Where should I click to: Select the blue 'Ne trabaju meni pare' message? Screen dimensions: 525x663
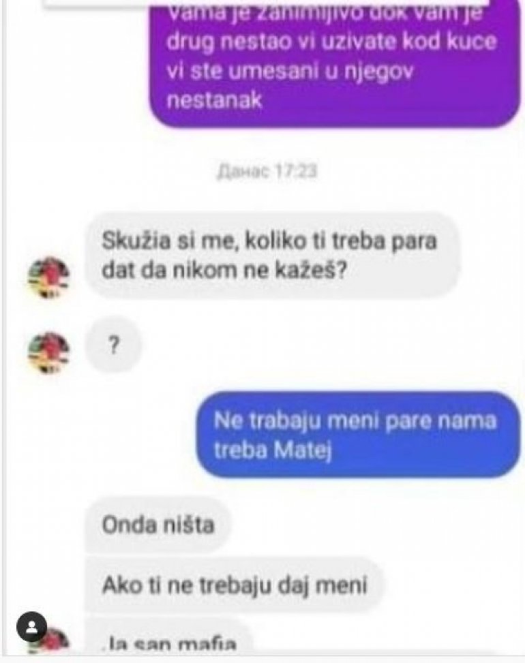click(358, 435)
